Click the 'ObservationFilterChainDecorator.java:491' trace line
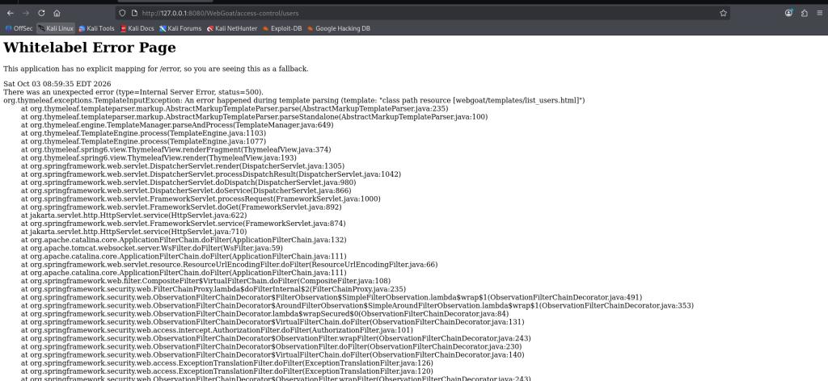828x381 pixels. [x=332, y=297]
